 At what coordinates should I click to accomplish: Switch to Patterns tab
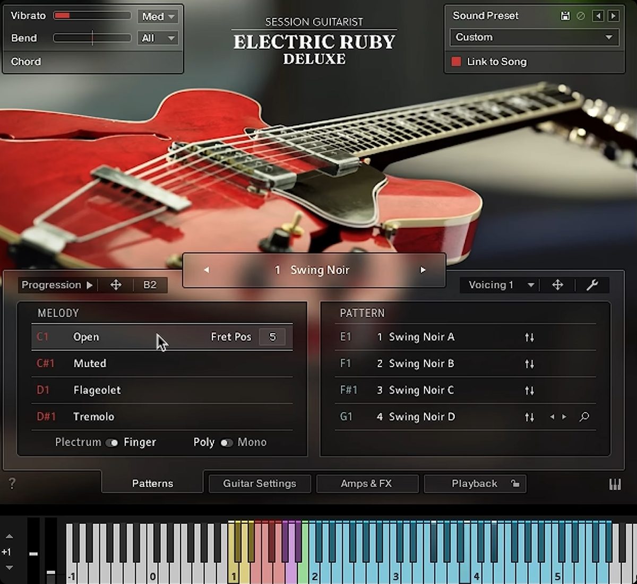pos(152,483)
